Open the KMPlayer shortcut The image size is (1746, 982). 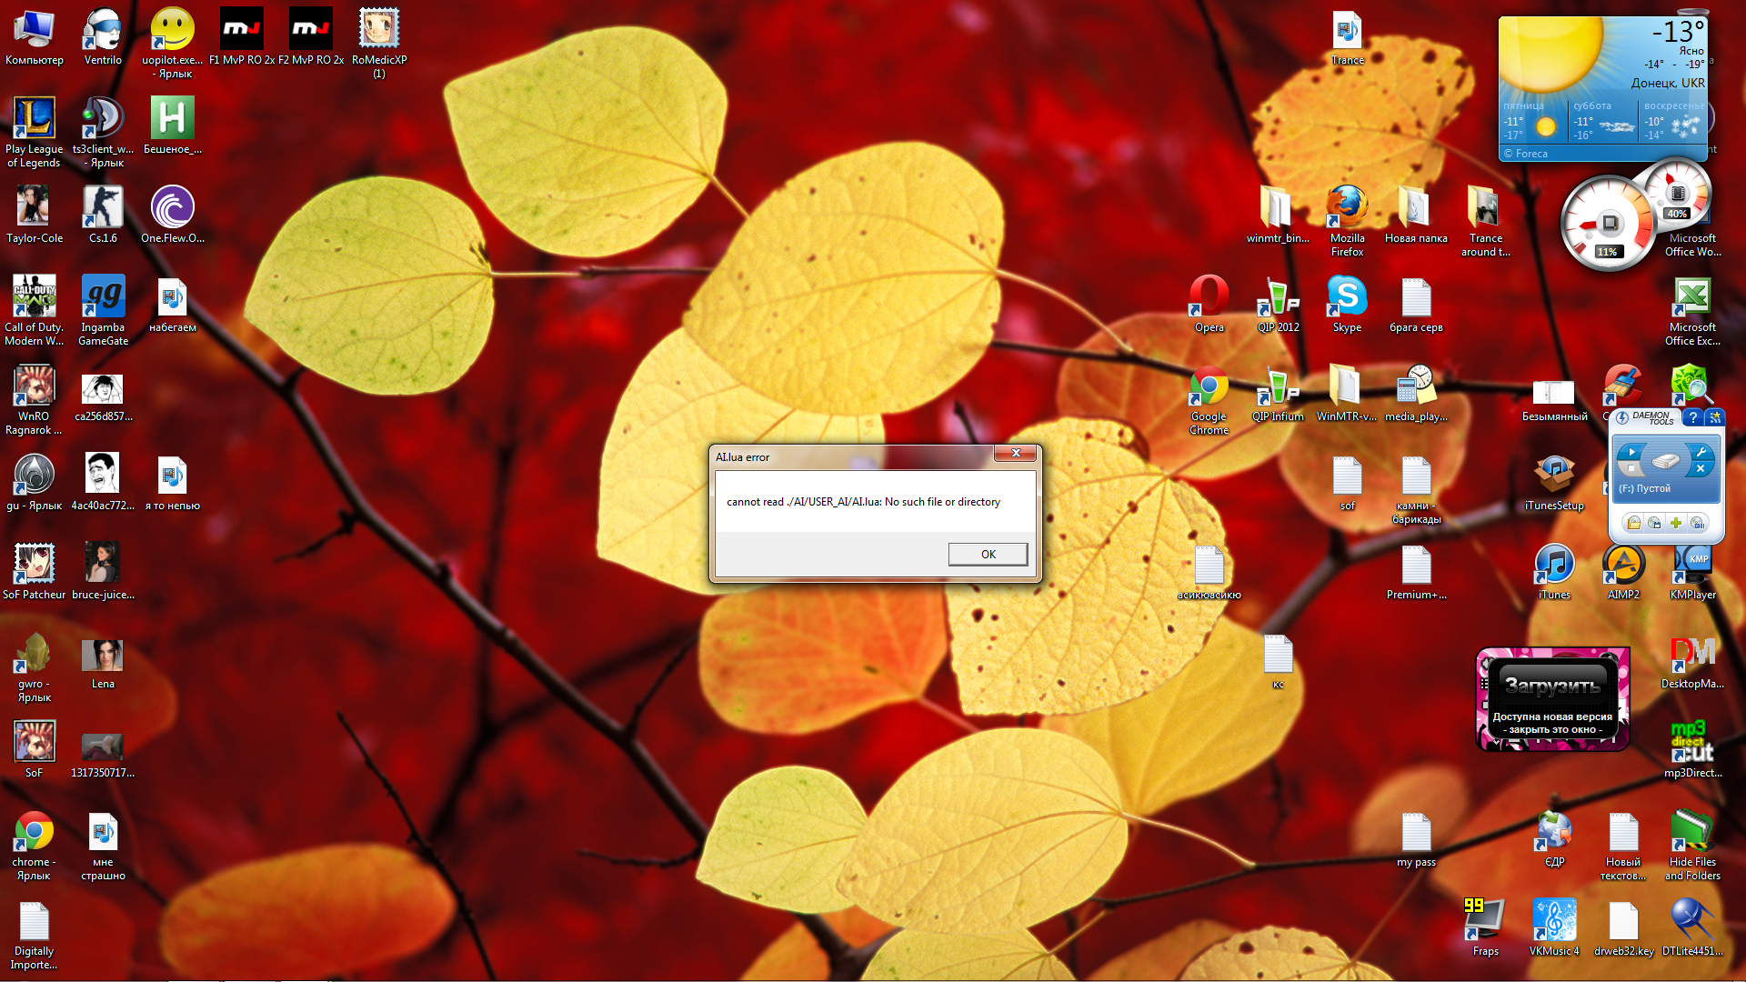pyautogui.click(x=1692, y=571)
